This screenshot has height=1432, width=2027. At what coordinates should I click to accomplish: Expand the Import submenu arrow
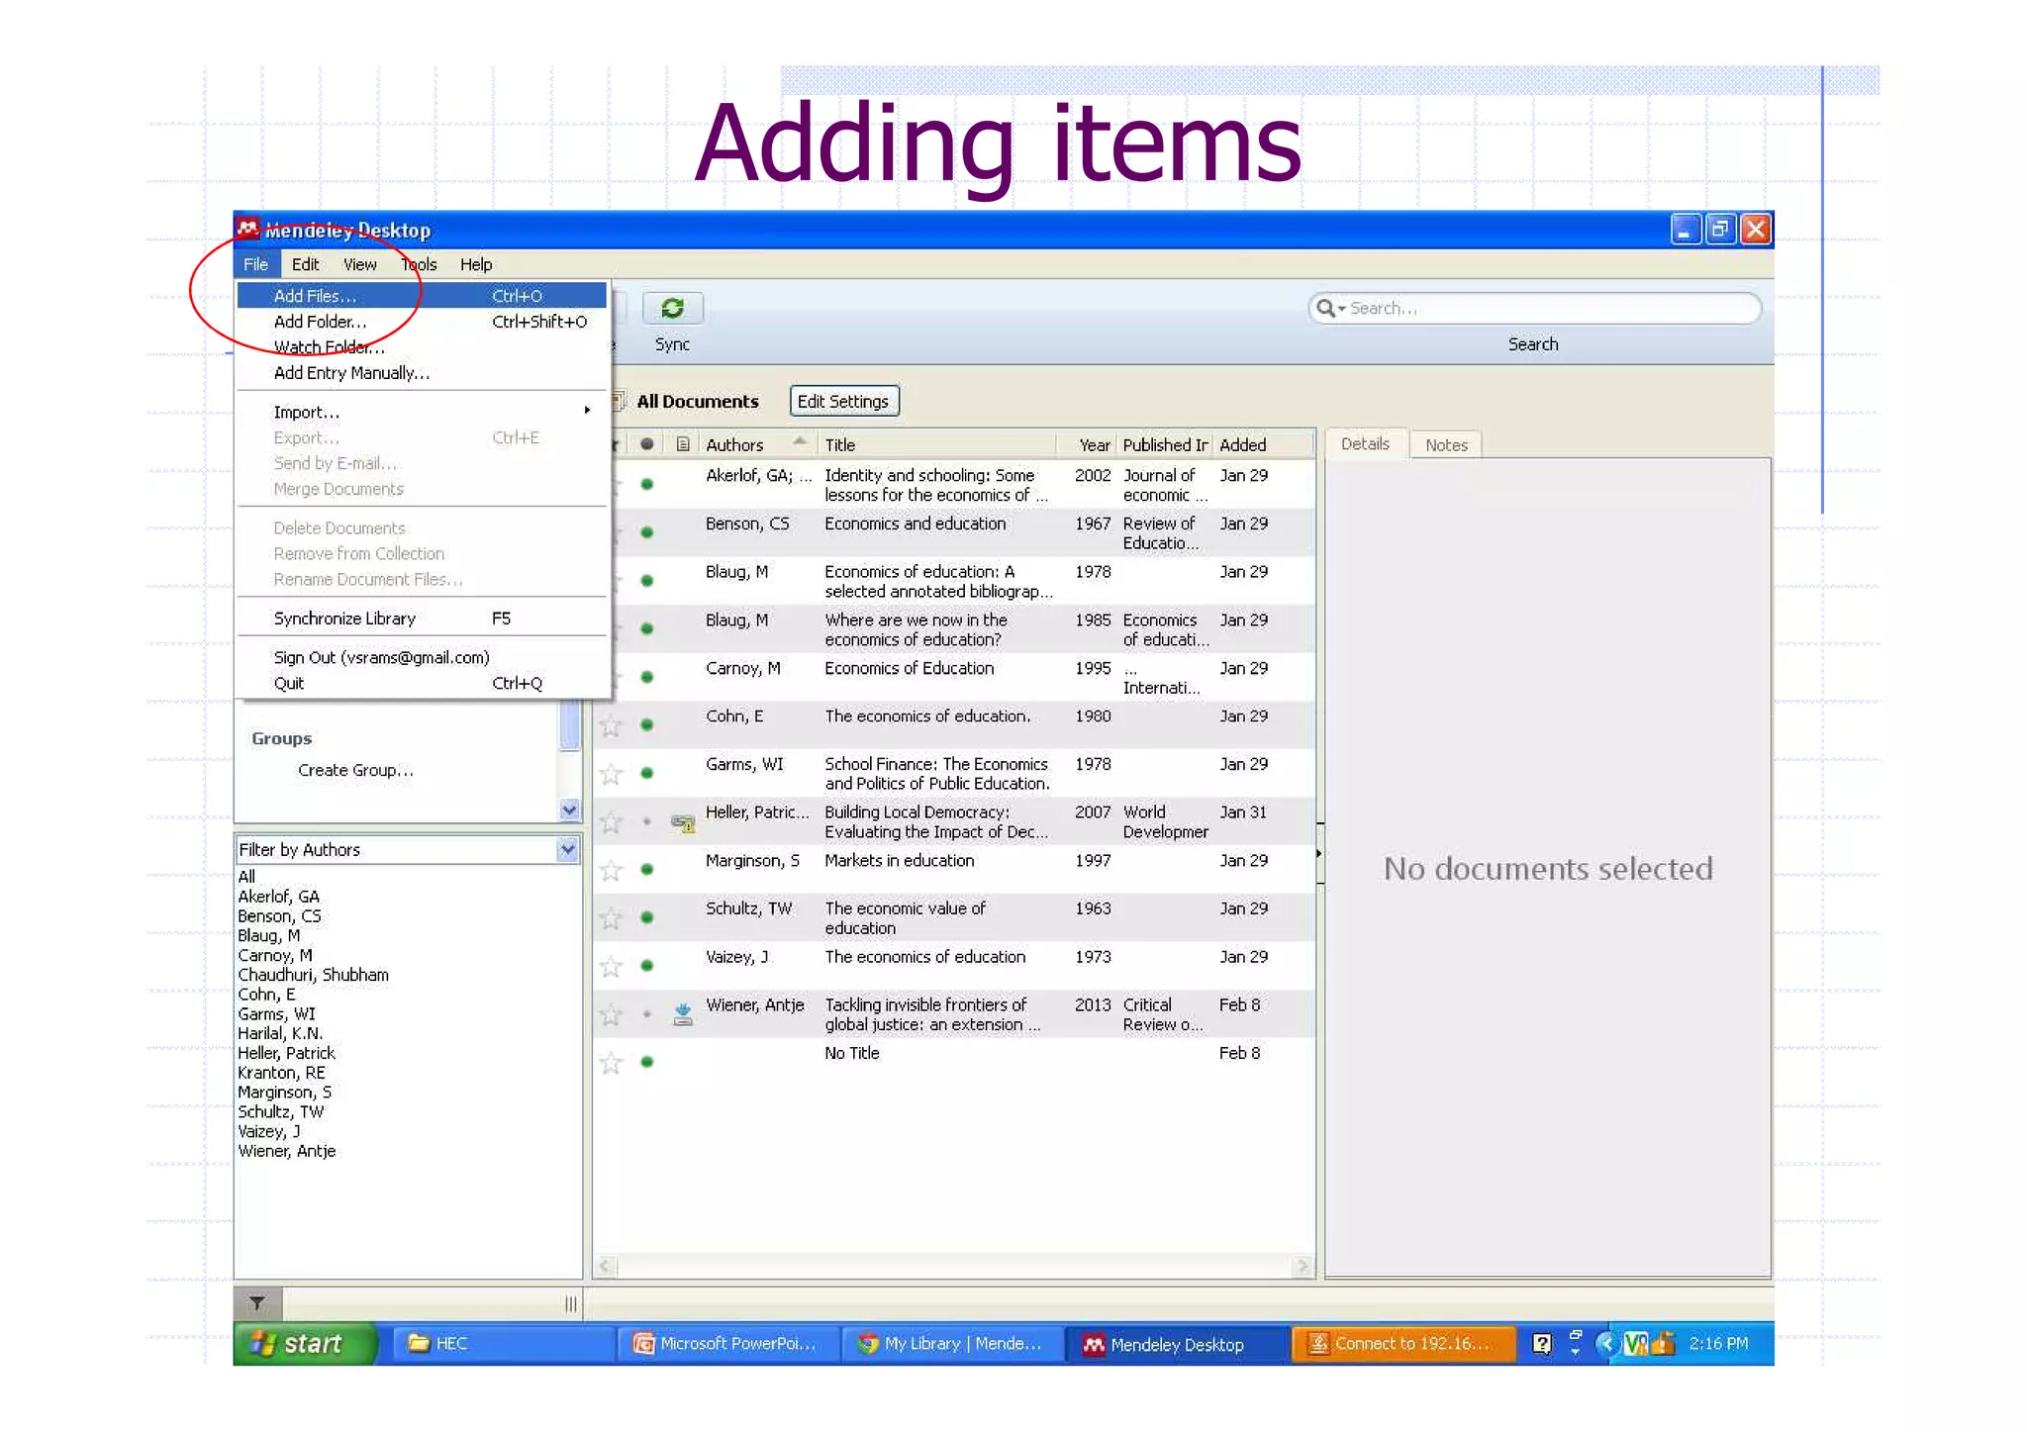coord(588,411)
